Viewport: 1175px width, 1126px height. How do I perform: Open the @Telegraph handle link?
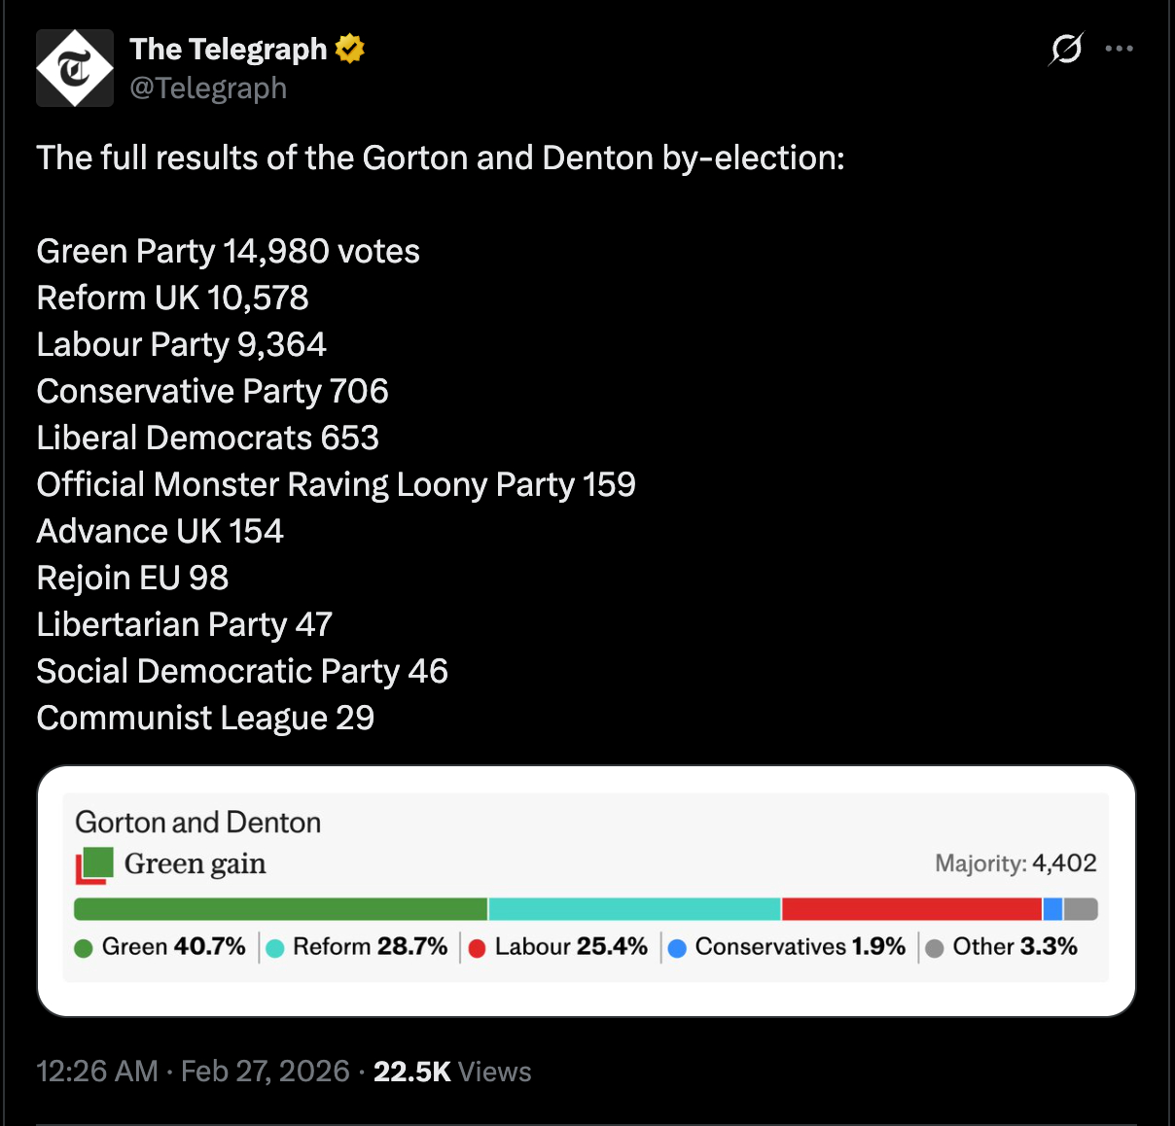(x=208, y=88)
